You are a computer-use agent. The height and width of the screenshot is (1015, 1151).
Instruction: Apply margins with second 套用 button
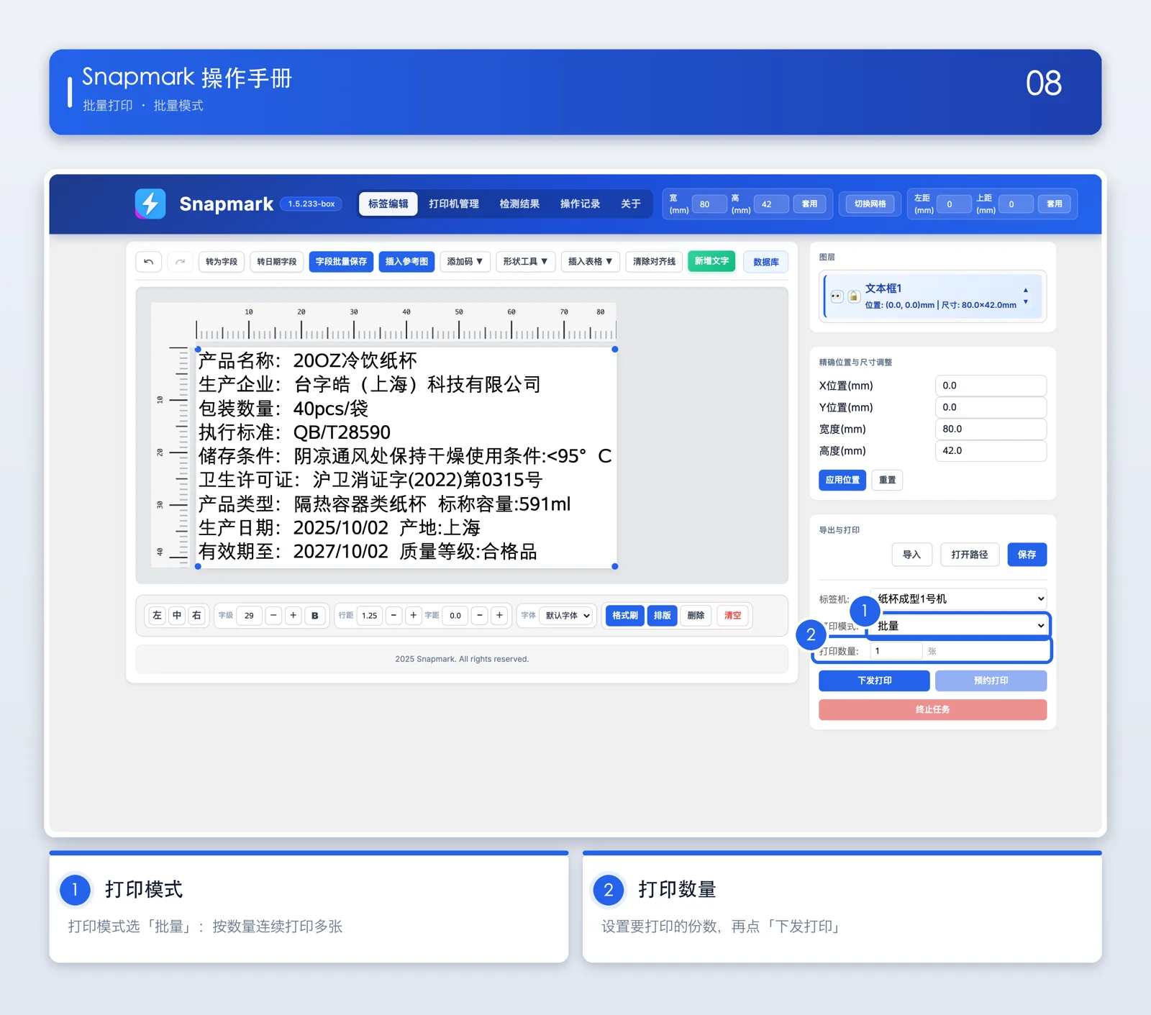[x=1055, y=204]
